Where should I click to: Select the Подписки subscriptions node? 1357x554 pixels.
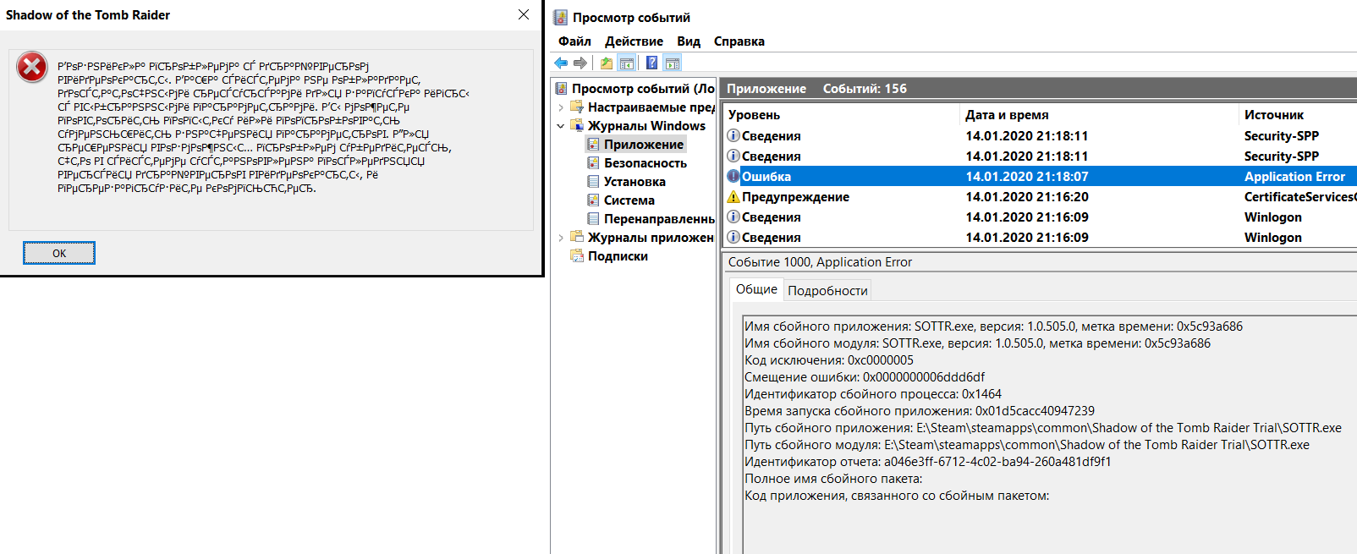(618, 256)
